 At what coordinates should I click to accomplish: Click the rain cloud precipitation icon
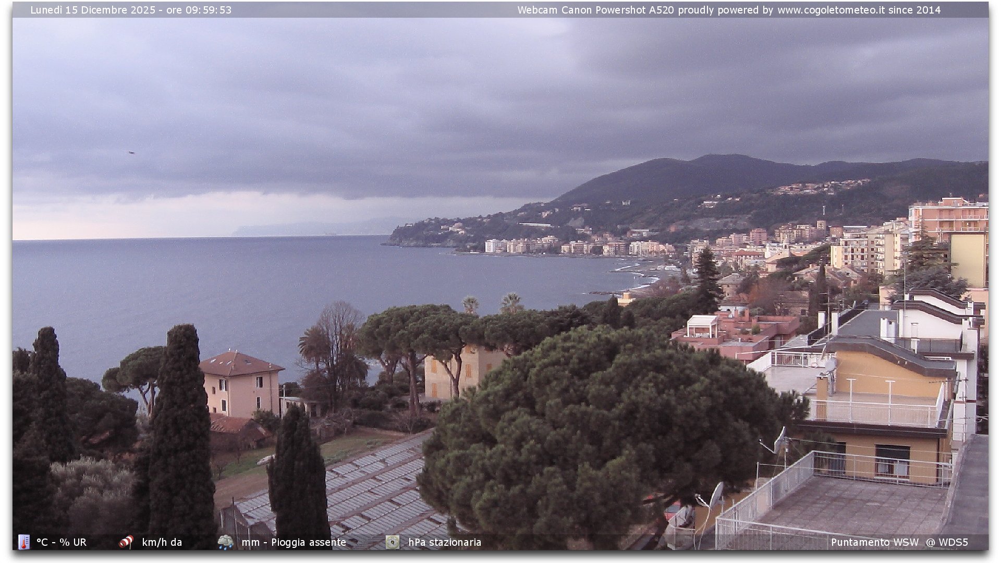[225, 542]
